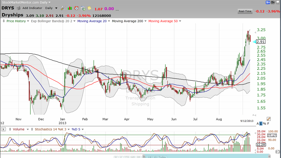Click the Dryships company name
This screenshot has height=158, width=281.
coord(13,15)
